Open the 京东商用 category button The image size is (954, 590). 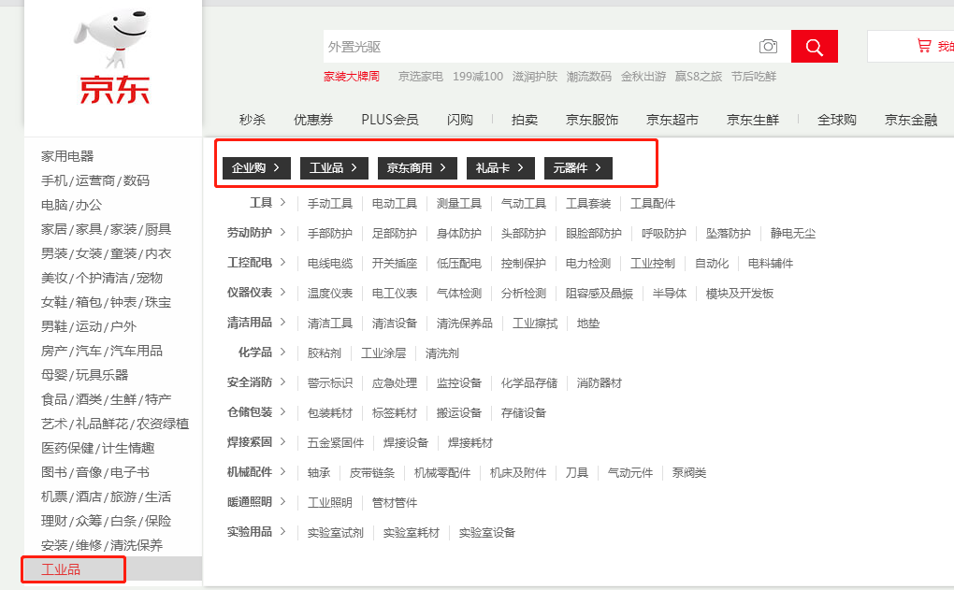coord(417,168)
